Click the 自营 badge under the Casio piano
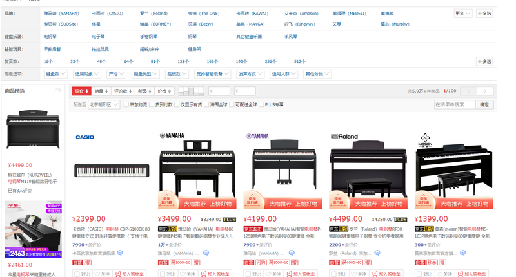The image size is (516, 277). (77, 263)
